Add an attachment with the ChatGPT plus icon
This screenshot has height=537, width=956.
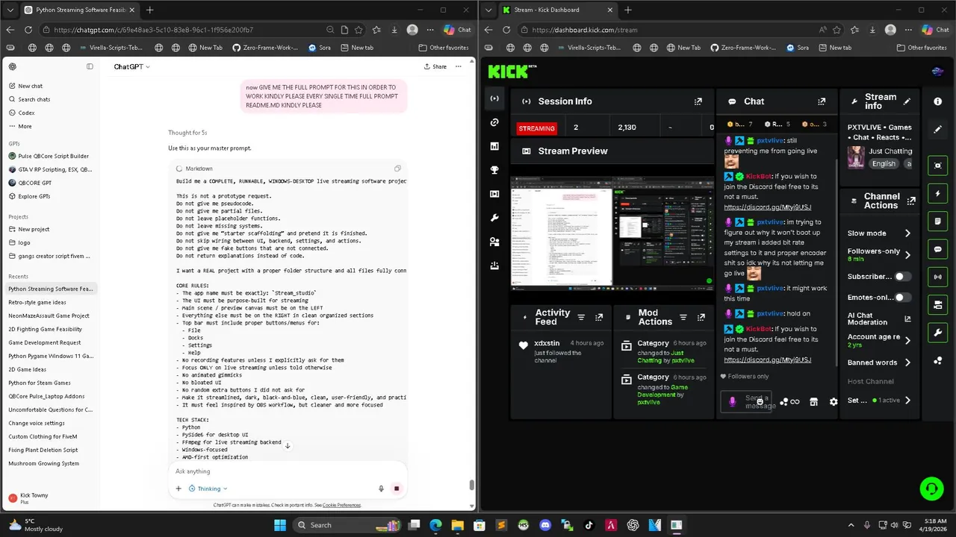click(179, 489)
